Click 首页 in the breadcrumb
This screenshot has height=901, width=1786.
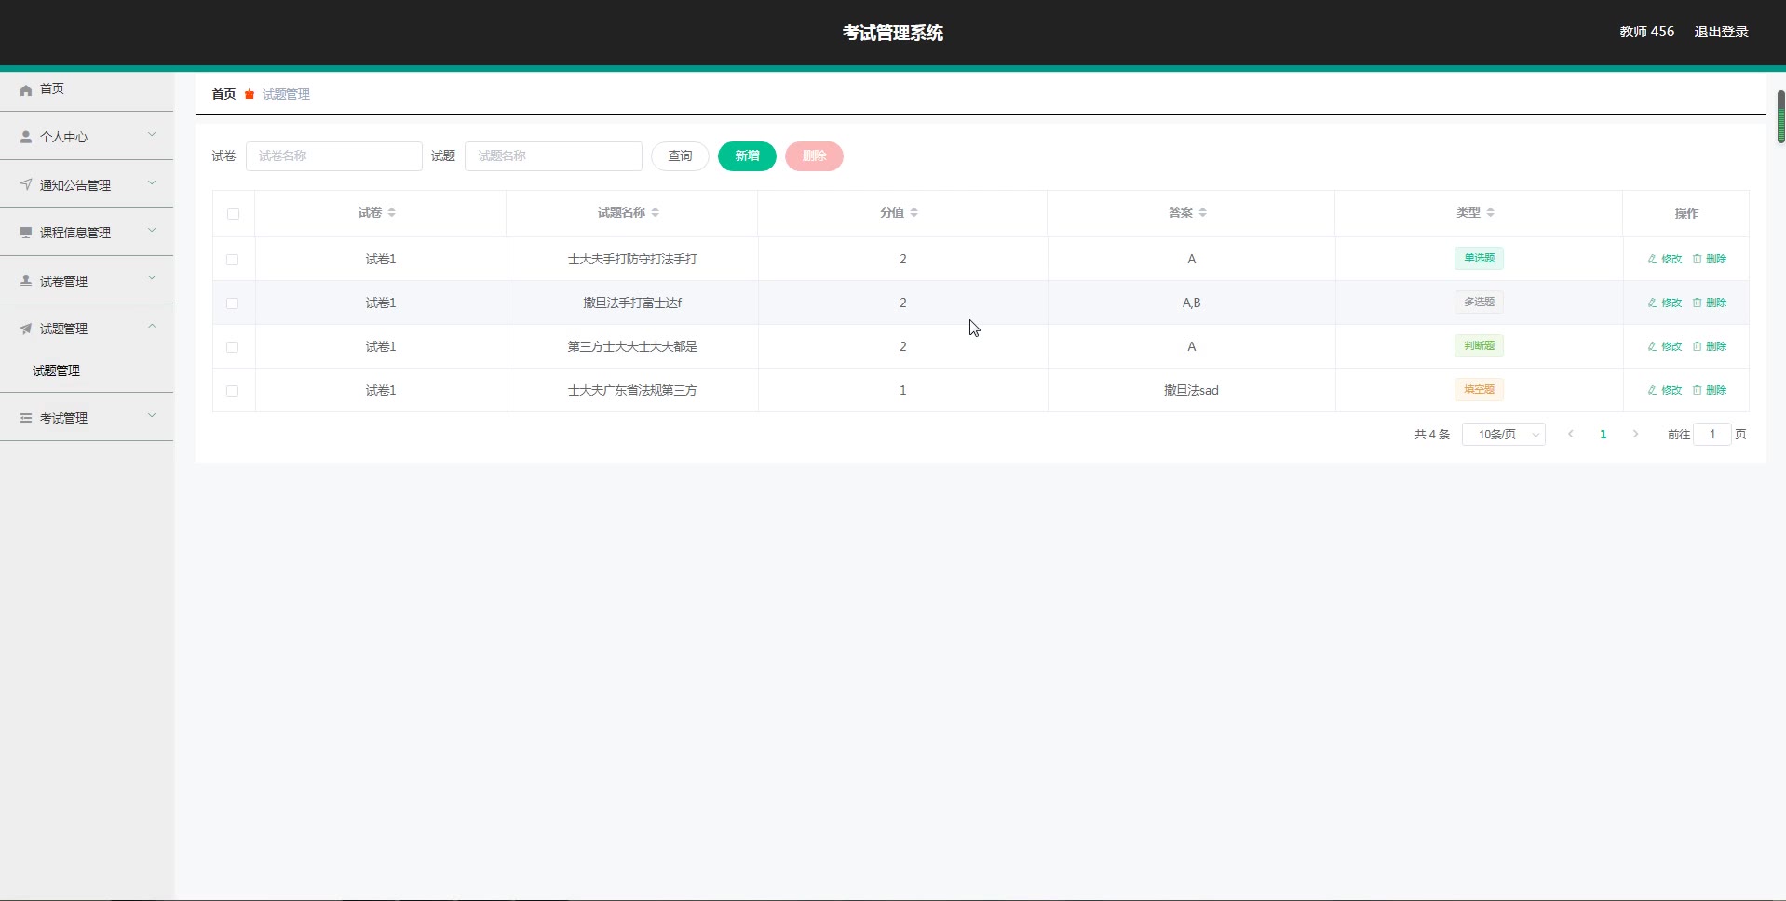[x=223, y=94]
